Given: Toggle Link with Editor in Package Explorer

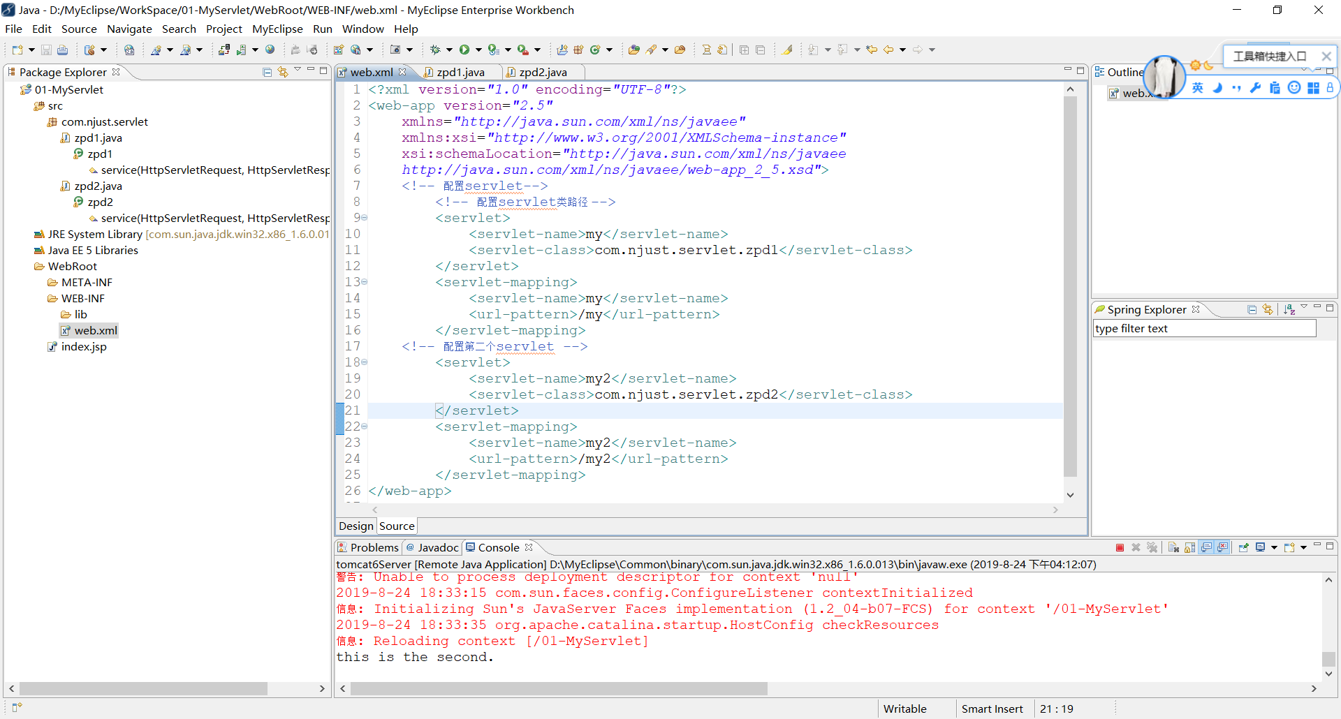Looking at the screenshot, I should (x=282, y=72).
